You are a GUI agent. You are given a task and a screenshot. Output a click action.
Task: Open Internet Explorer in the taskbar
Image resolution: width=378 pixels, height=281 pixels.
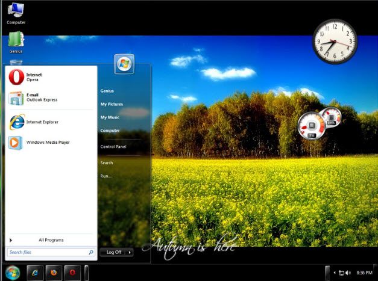tap(35, 273)
